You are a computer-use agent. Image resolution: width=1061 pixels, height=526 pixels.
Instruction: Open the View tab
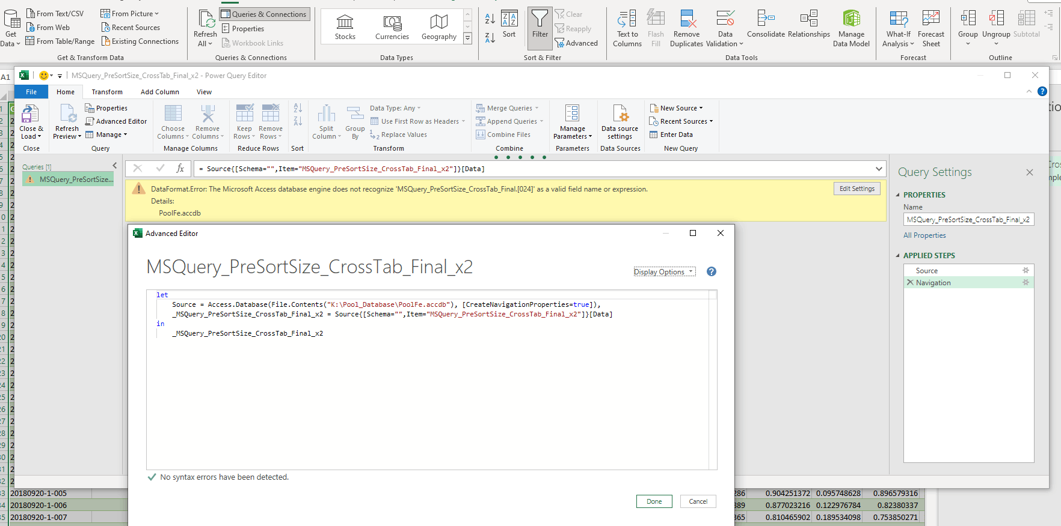204,92
